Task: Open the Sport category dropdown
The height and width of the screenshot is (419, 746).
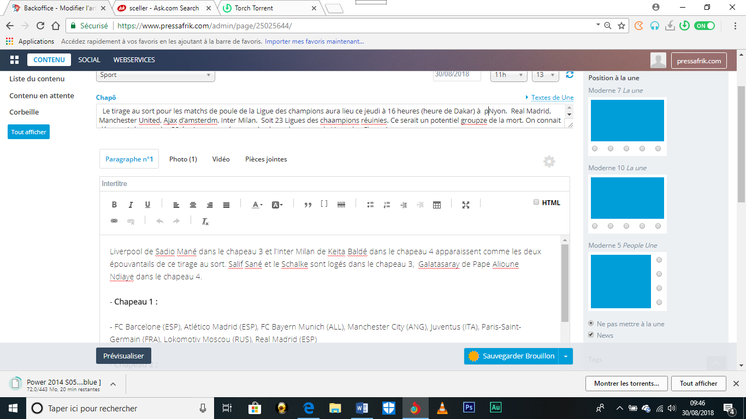Action: [156, 75]
